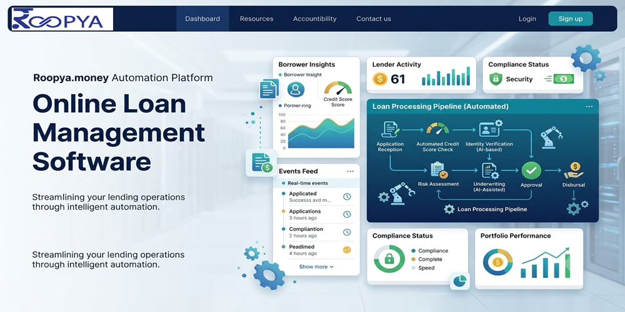Click the Lender Activity value 61
This screenshot has height=312, width=625.
pos(397,79)
